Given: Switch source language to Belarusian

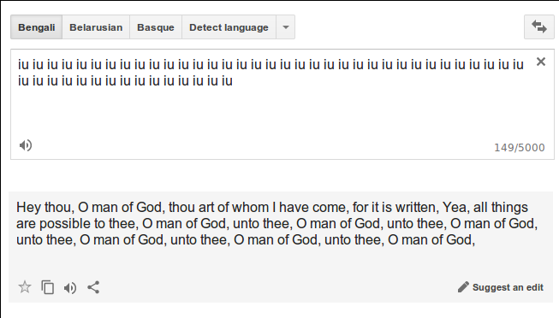Looking at the screenshot, I should [96, 27].
